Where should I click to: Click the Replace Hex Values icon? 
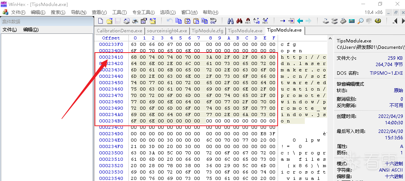(x=265, y=21)
